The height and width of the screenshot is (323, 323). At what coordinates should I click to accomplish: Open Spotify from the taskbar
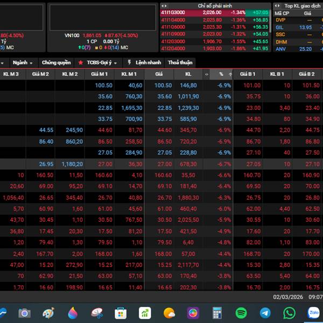pyautogui.click(x=241, y=313)
